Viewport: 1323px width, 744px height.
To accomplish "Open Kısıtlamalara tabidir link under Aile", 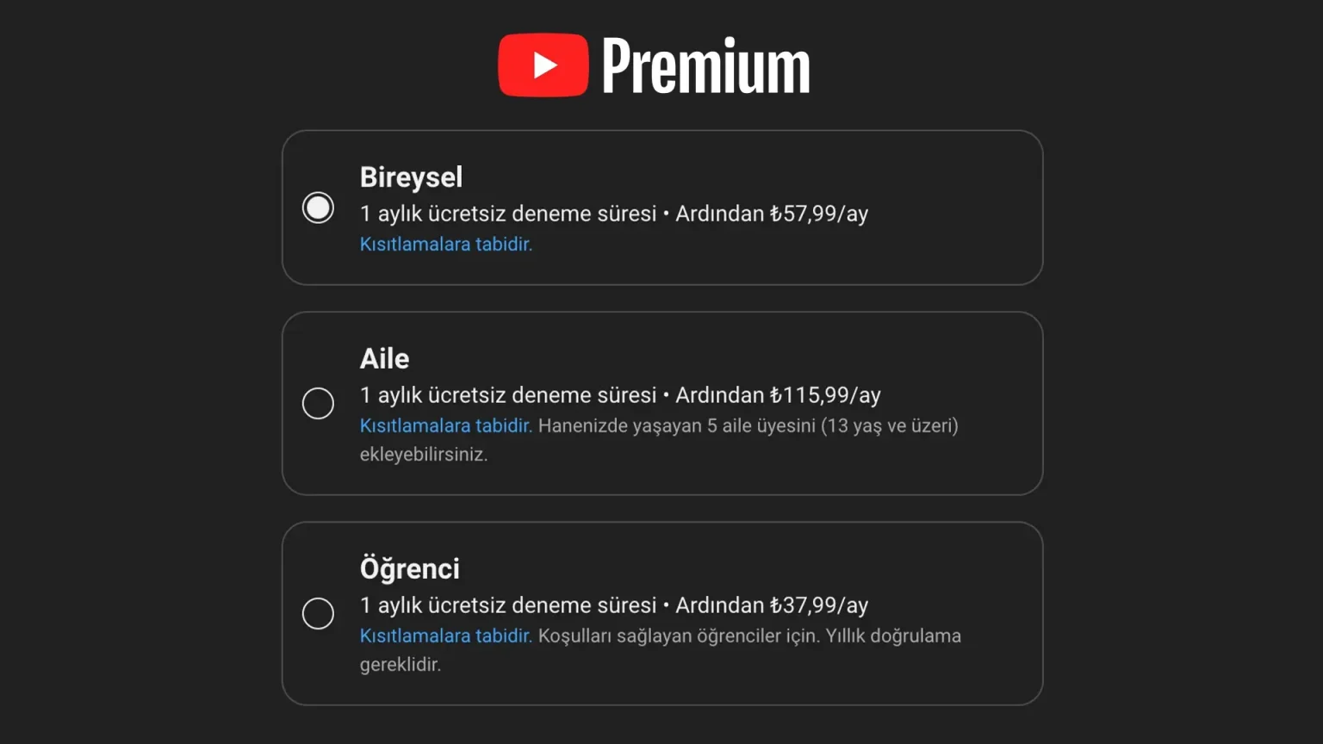I will point(444,425).
